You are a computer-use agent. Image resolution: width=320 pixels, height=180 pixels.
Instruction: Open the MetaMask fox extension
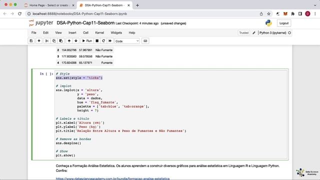[285, 14]
